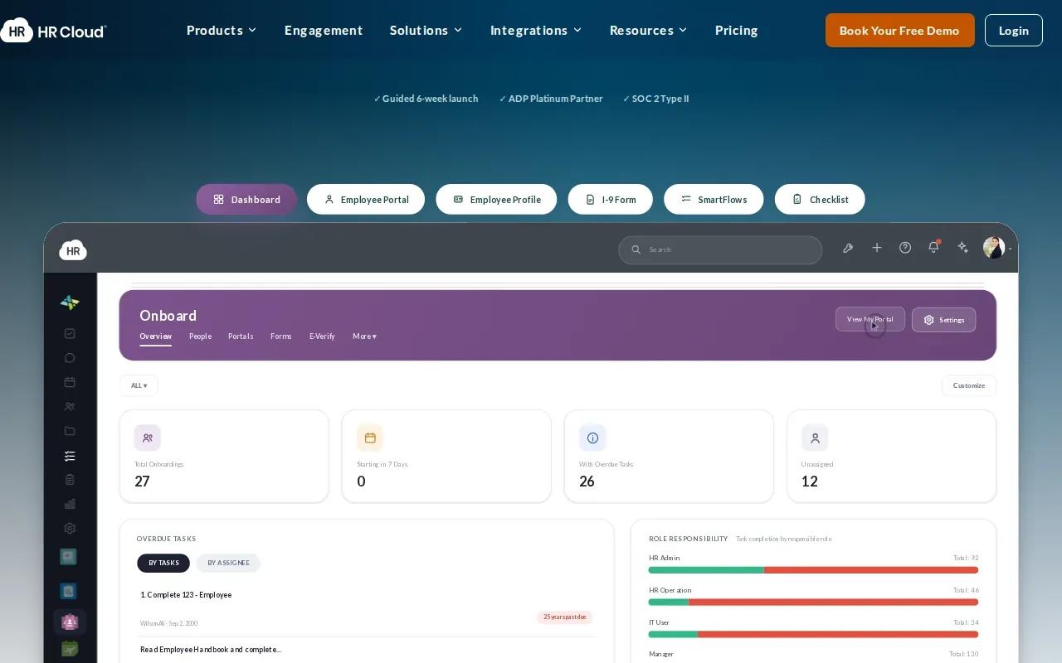
Task: Select the SmartFlows preview tab
Action: (714, 199)
